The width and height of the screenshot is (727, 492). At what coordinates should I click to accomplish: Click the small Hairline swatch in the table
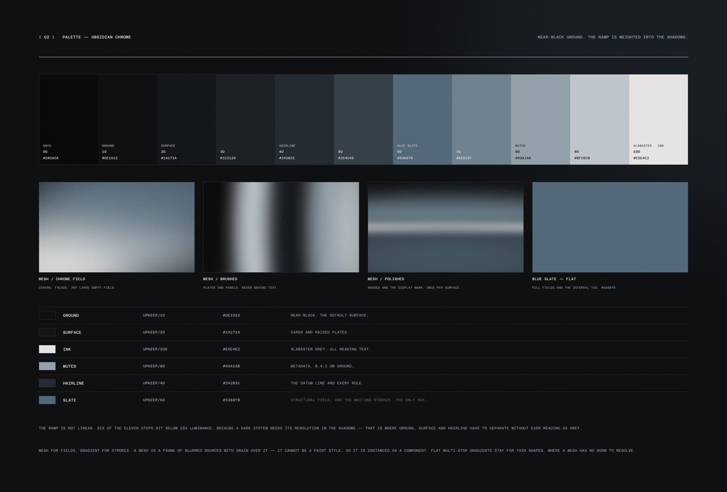coord(47,383)
